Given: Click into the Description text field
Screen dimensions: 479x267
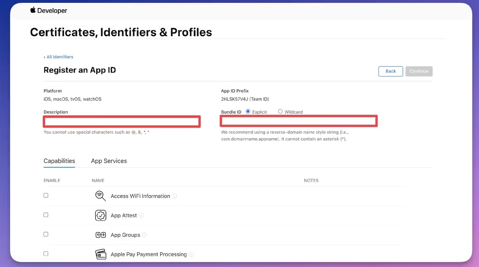Looking at the screenshot, I should (122, 122).
